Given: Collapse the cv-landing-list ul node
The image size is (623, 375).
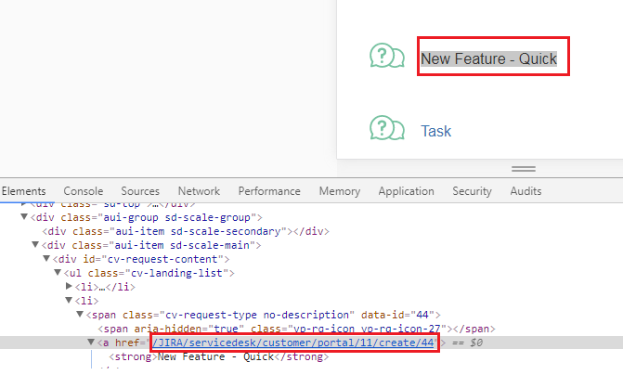Looking at the screenshot, I should (58, 273).
